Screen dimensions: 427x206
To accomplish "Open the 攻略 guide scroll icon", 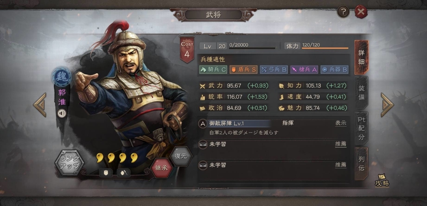I will (x=382, y=180).
